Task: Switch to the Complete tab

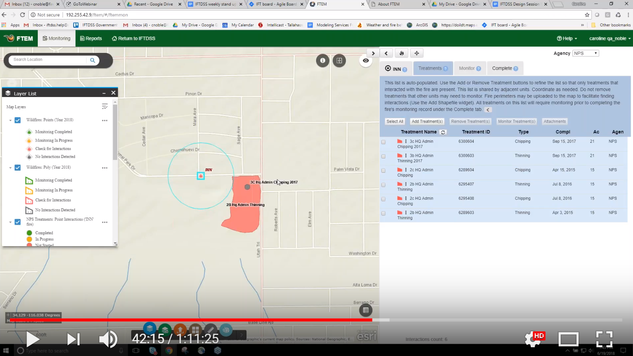Action: [x=505, y=68]
